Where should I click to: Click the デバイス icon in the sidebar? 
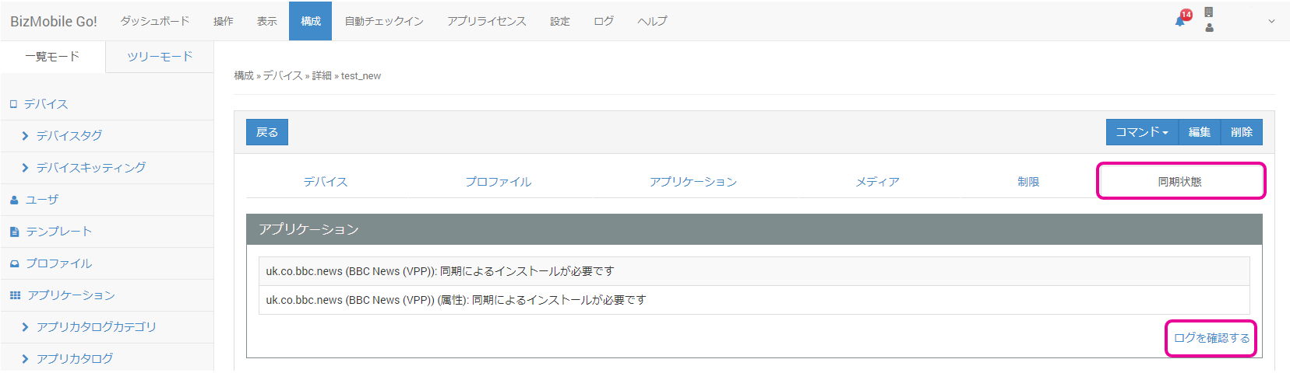[13, 104]
